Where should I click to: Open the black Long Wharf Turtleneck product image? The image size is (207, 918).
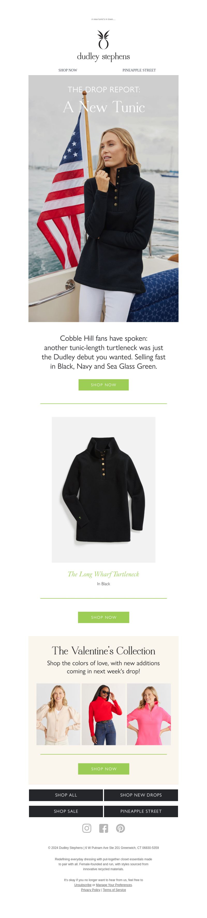tap(104, 490)
